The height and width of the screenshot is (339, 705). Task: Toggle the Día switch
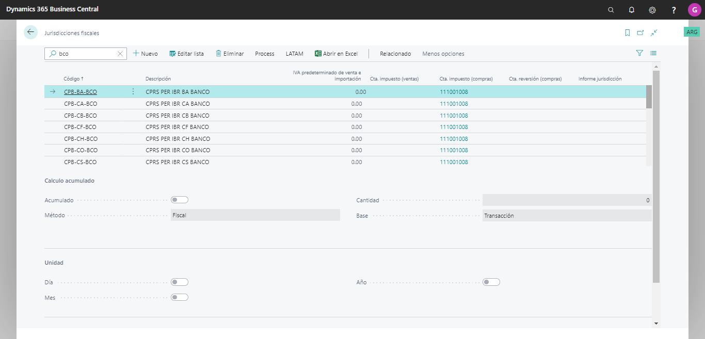[180, 282]
